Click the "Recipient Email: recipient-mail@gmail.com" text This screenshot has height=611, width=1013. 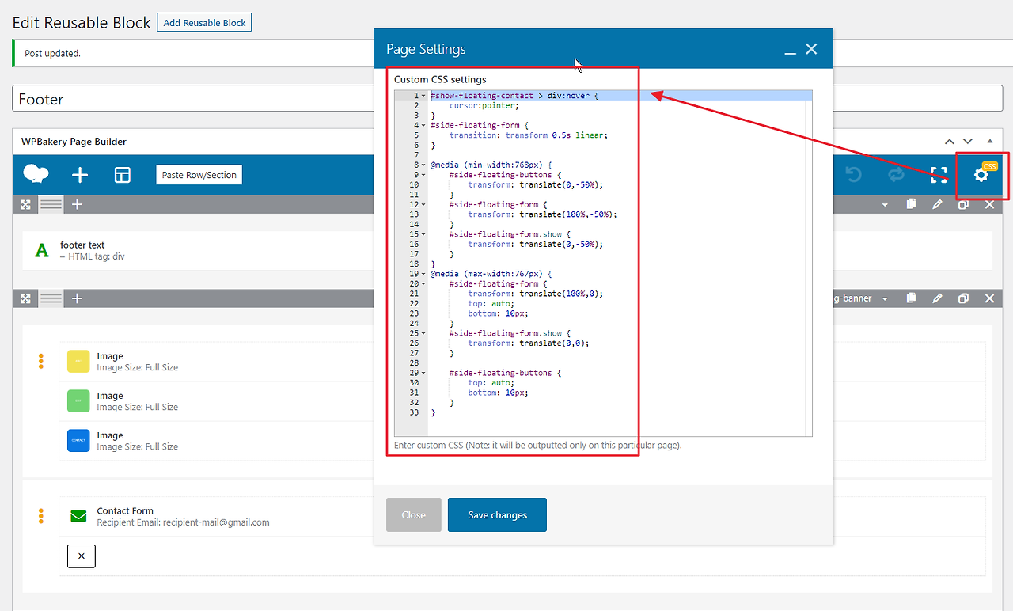coord(183,522)
